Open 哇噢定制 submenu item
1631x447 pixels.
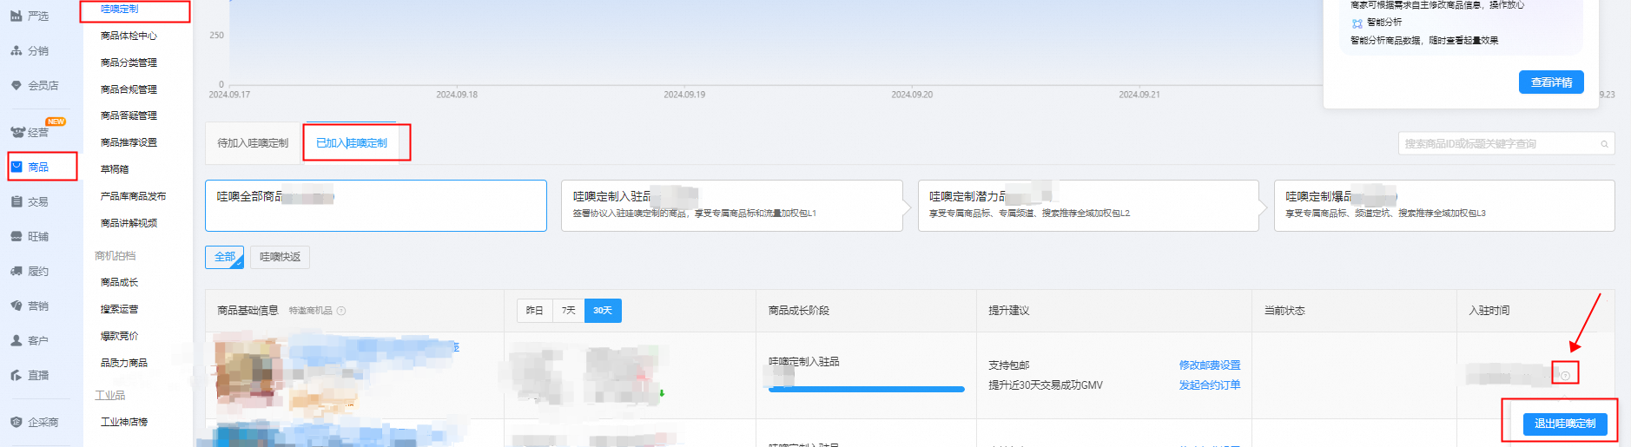pyautogui.click(x=120, y=9)
